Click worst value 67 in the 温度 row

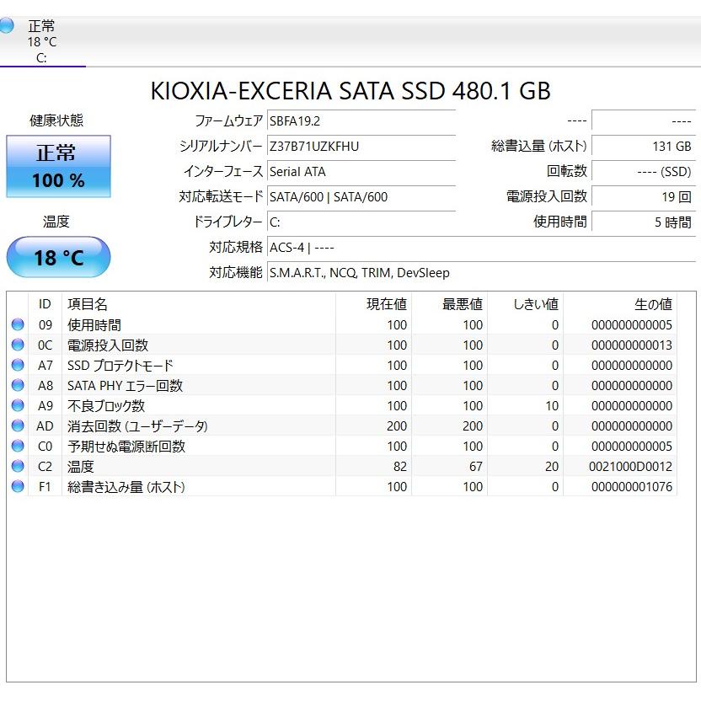click(476, 466)
